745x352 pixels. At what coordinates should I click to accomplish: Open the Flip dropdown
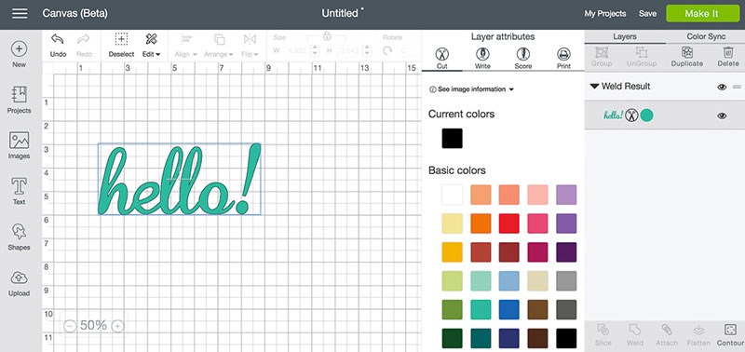pyautogui.click(x=250, y=46)
